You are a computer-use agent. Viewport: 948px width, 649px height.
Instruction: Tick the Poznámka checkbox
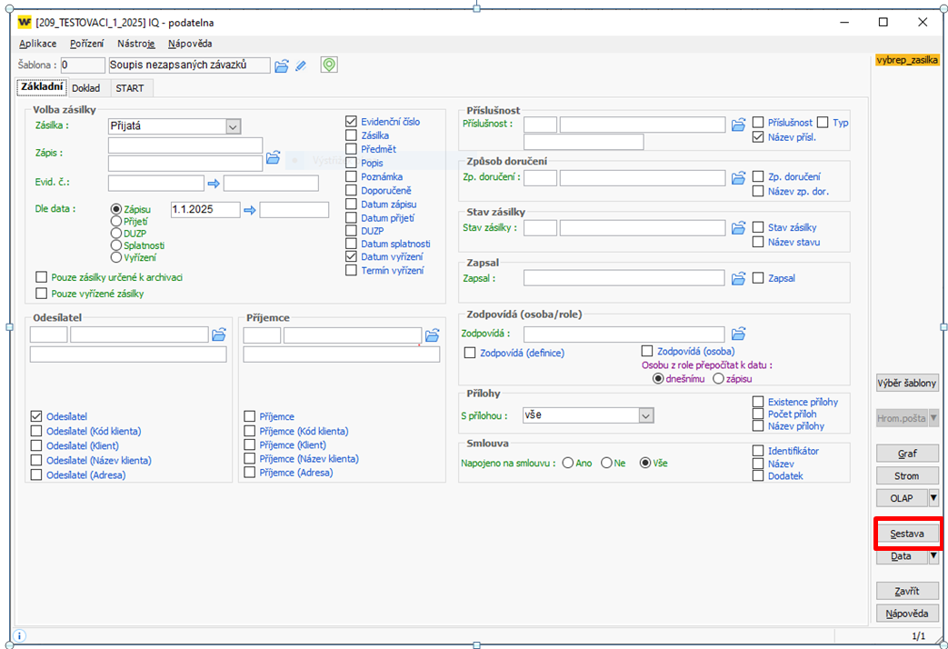(x=351, y=176)
